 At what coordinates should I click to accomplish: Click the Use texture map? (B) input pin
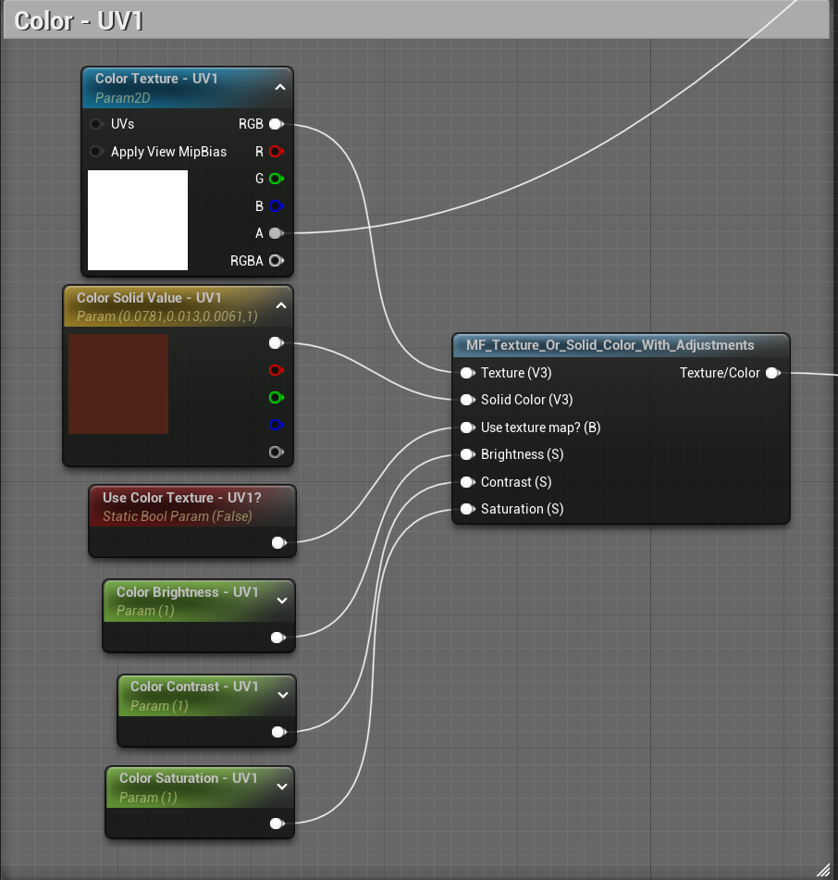[467, 428]
